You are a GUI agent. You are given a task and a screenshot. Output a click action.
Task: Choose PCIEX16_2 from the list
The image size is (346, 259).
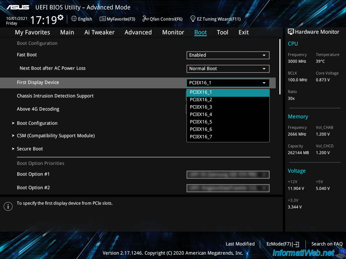[228, 99]
